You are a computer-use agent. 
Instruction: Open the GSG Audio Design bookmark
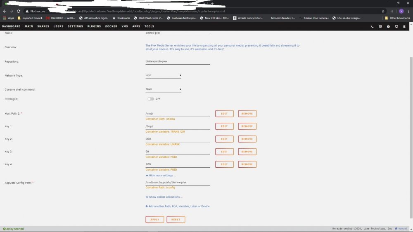tap(347, 18)
